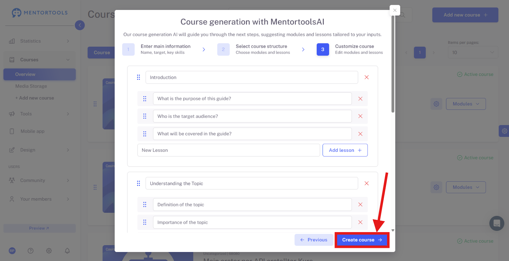Click drag handle for 'Importance of the topic'
The height and width of the screenshot is (261, 509).
[145, 222]
